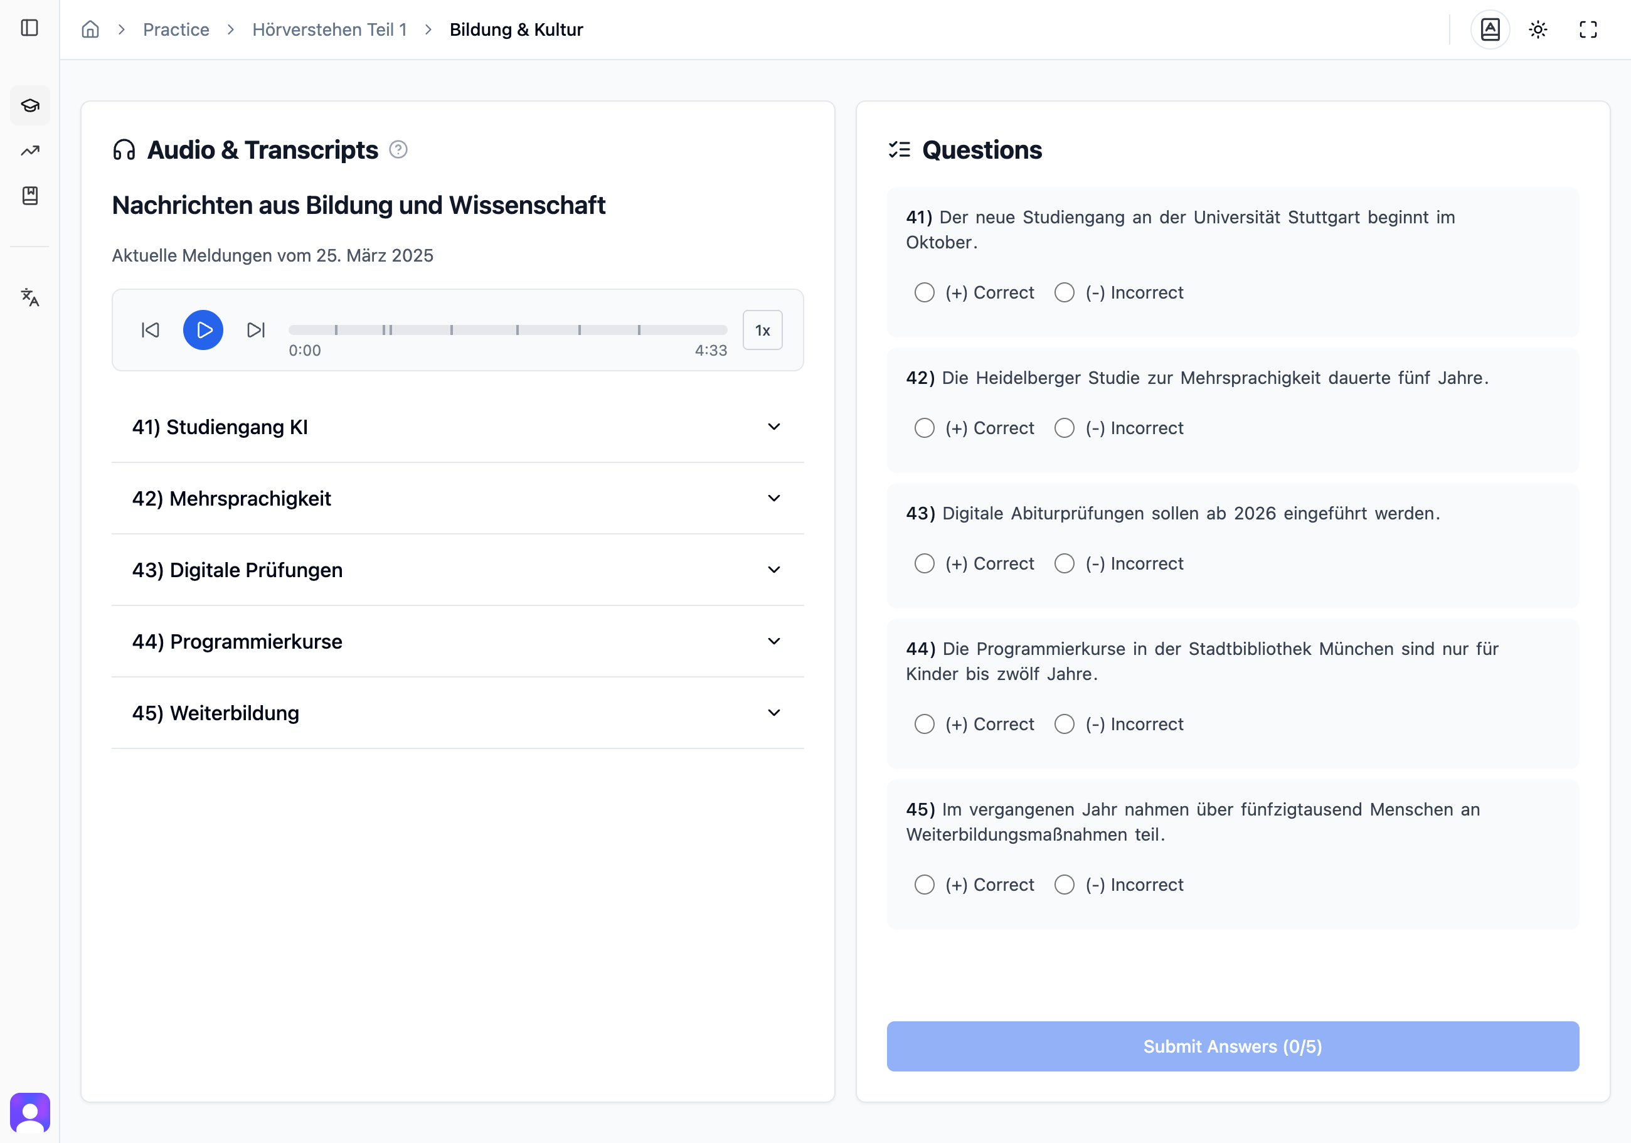Open the Practice breadcrumb link
This screenshot has width=1631, height=1143.
176,29
